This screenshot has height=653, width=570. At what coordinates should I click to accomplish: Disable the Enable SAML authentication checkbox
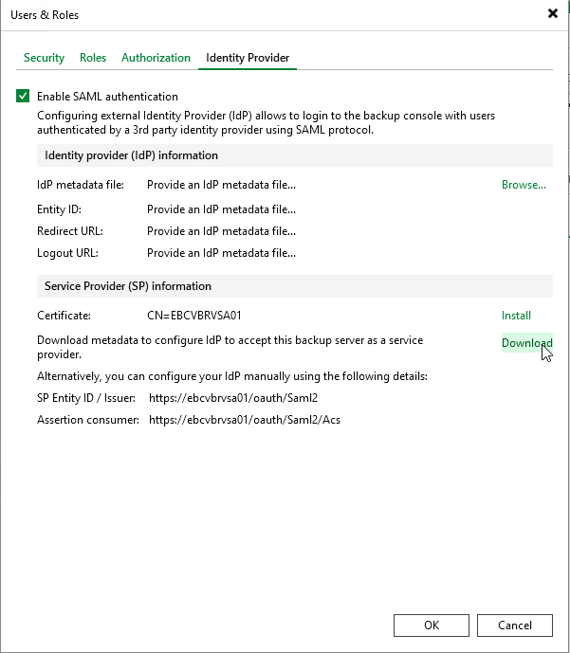coord(23,96)
